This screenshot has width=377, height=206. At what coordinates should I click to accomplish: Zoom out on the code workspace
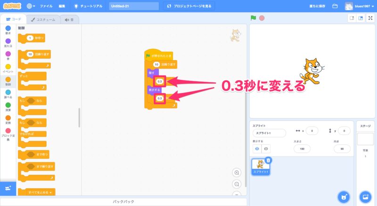(237, 184)
